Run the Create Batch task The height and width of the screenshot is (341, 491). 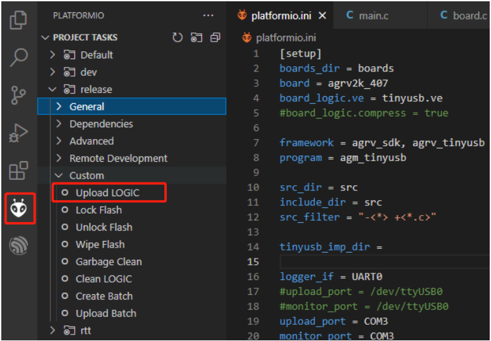point(104,296)
